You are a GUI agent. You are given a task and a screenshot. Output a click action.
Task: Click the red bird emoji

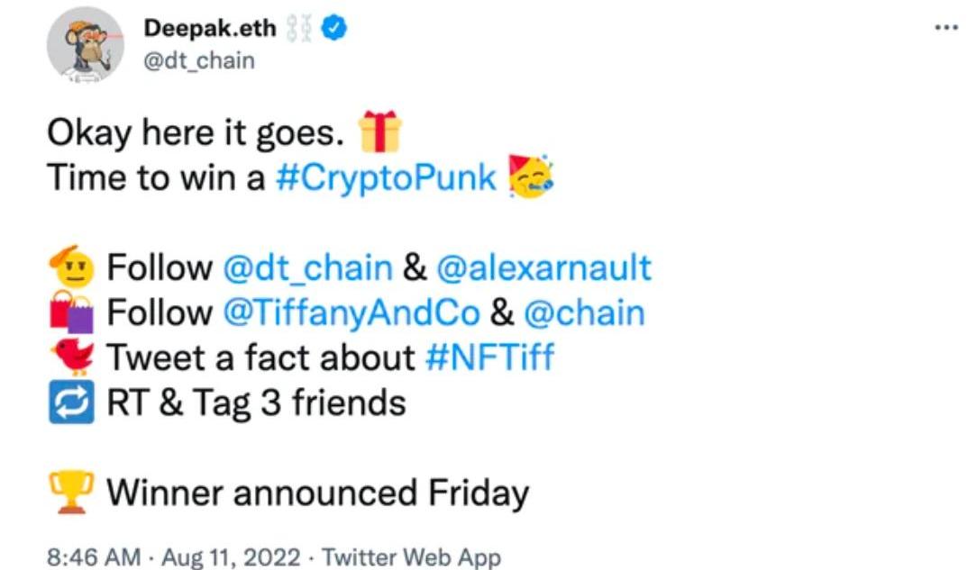click(x=73, y=357)
